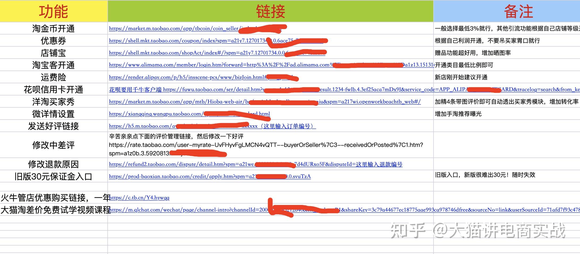Select the 花呗信用卡开通 cell

click(54, 89)
